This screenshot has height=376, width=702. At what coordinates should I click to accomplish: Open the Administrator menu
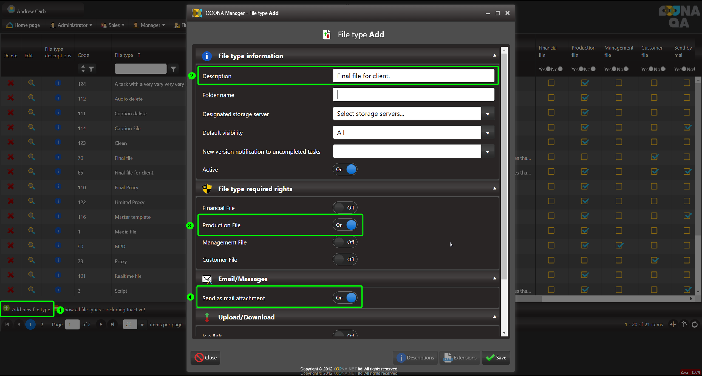(72, 25)
